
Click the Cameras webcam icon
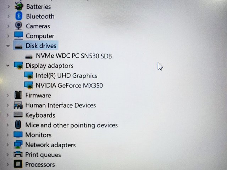point(18,26)
